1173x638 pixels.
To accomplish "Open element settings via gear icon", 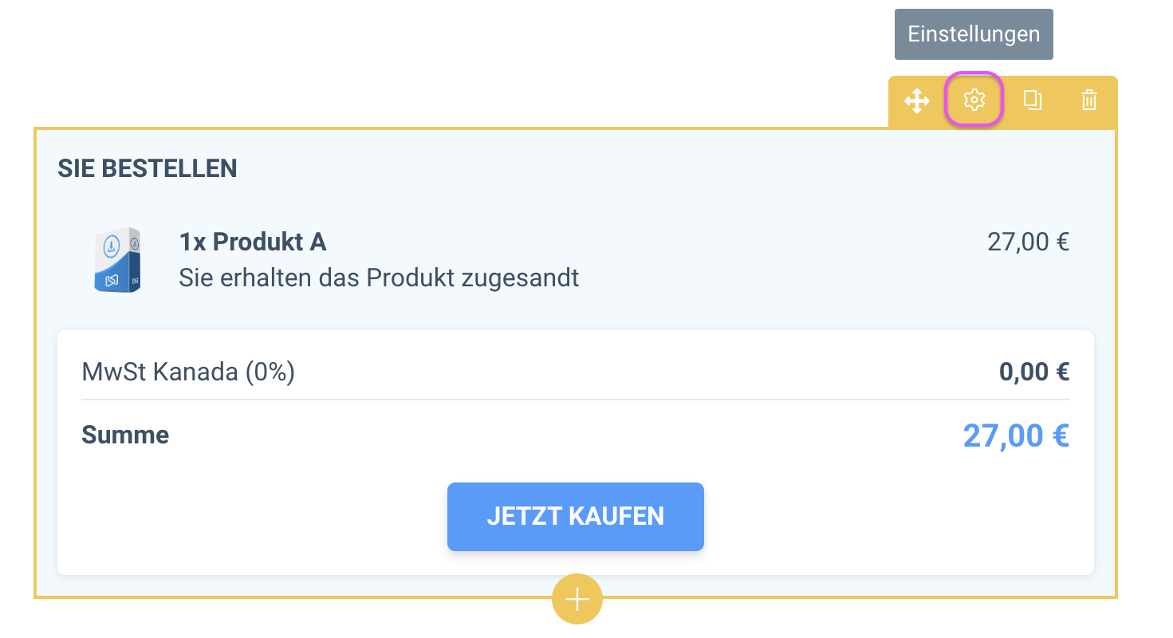I will click(974, 100).
